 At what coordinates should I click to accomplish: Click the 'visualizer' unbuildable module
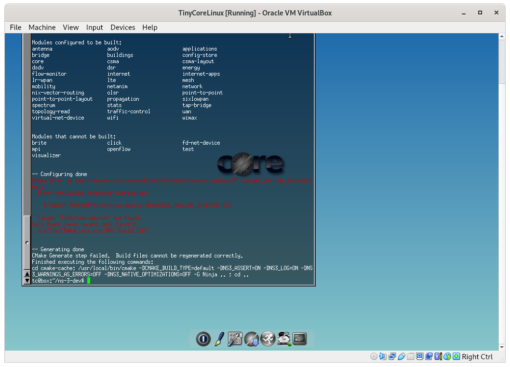coord(46,155)
